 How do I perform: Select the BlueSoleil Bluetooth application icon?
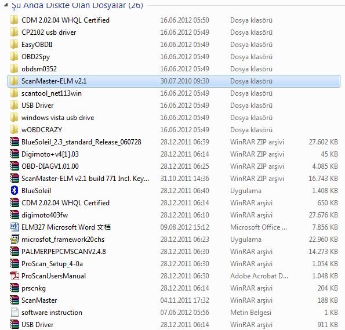pos(14,190)
